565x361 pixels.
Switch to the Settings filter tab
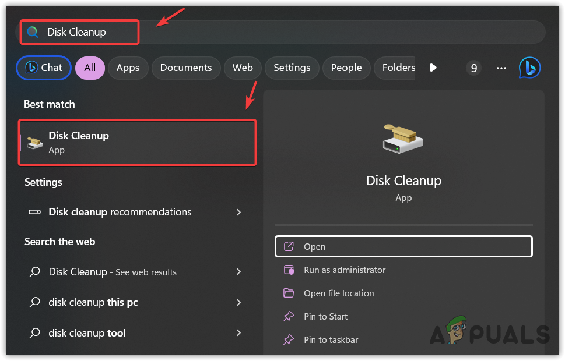[292, 68]
